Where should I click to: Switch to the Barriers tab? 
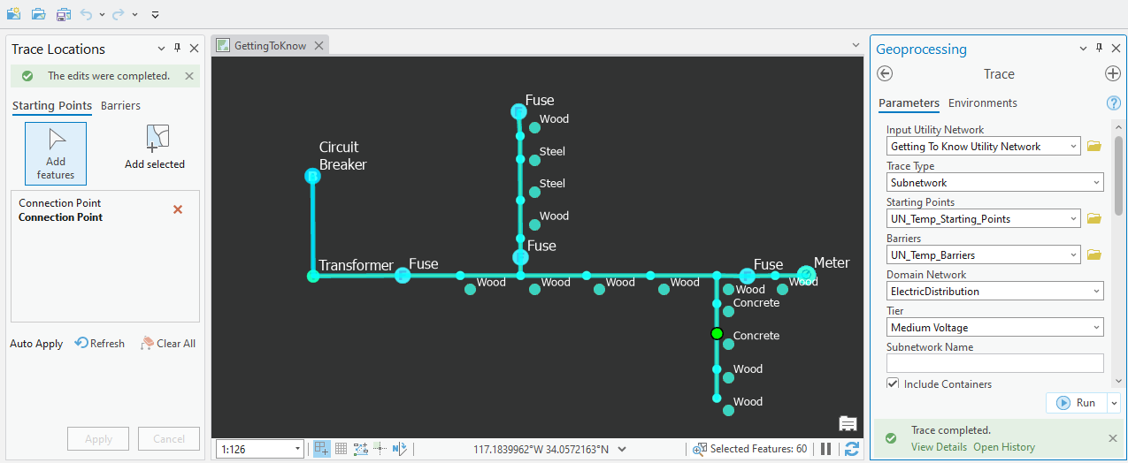point(120,105)
